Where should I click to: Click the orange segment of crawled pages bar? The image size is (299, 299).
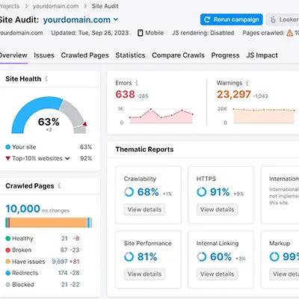coord(49,223)
